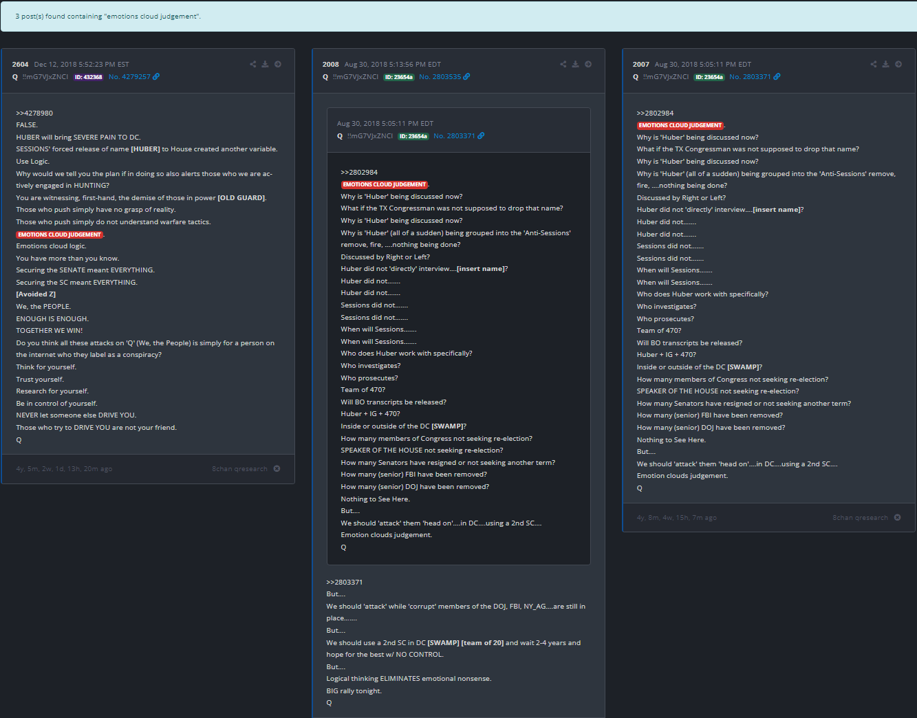The height and width of the screenshot is (718, 917).
Task: Open No. 2803371 link in quoted post of 2008
Action: [x=455, y=135]
